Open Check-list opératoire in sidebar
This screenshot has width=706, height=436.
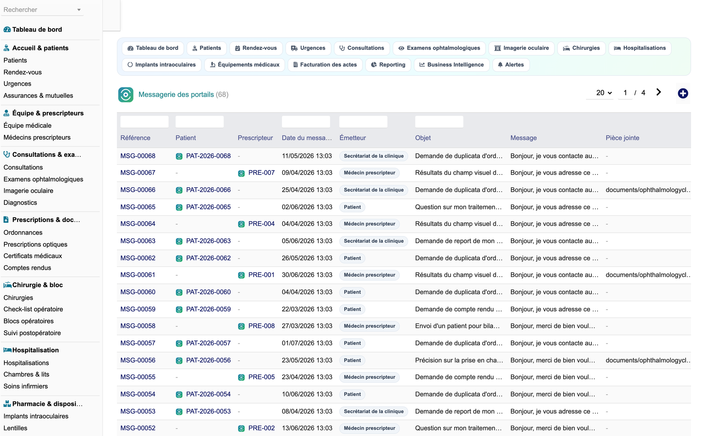pyautogui.click(x=33, y=309)
